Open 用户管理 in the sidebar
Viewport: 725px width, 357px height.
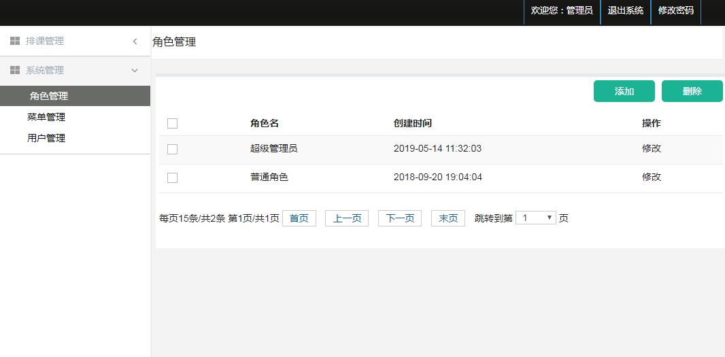(x=46, y=138)
